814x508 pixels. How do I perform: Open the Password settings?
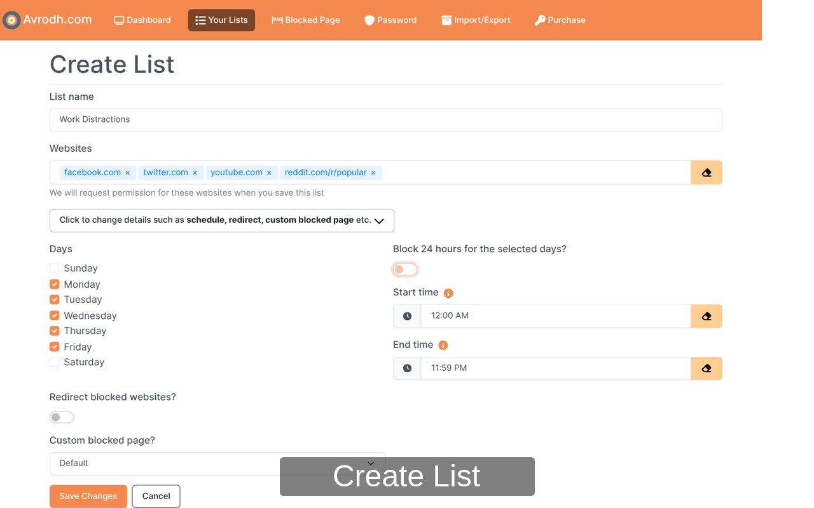pos(390,20)
